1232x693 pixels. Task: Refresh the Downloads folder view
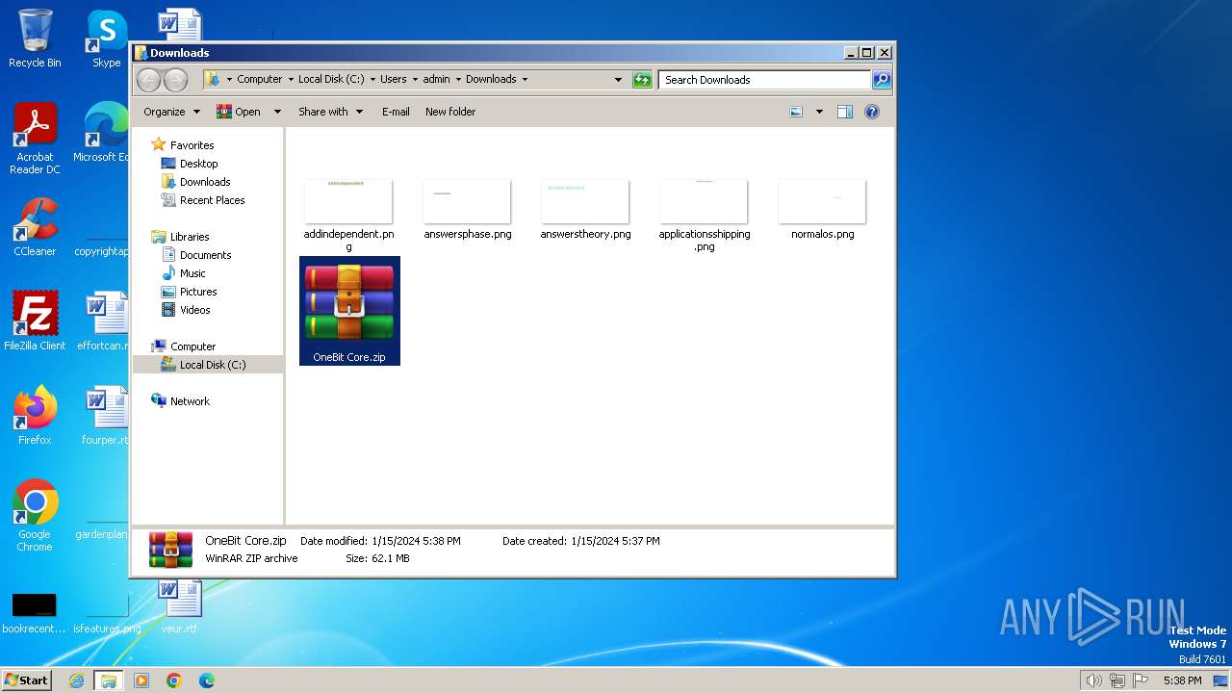click(x=642, y=80)
